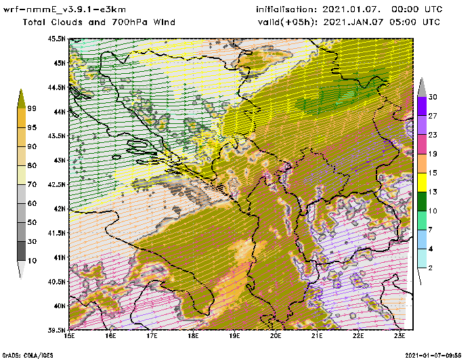This screenshot has height=359, width=474.
Task: Click the model name wrf-nmmE_v3.9.1-e3km
Action: point(64,9)
